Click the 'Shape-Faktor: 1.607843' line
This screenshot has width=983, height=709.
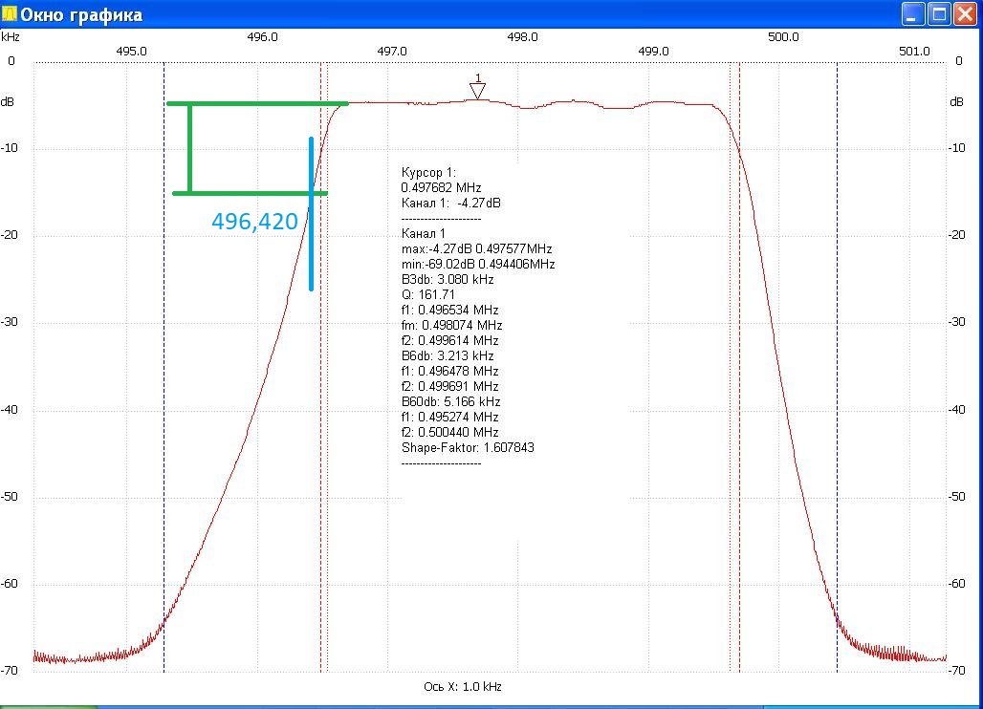pyautogui.click(x=468, y=448)
